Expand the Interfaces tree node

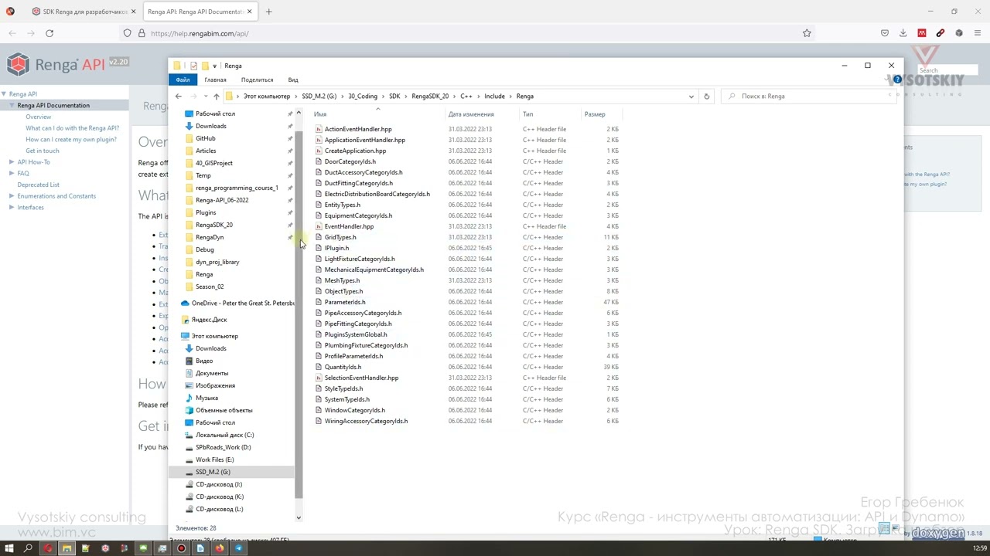click(x=12, y=208)
